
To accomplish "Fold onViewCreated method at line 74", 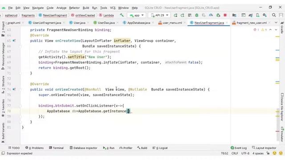I will coord(20,89).
